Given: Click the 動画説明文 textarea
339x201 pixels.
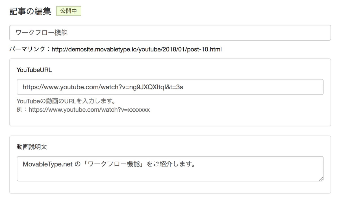Looking at the screenshot, I should pyautogui.click(x=170, y=169).
